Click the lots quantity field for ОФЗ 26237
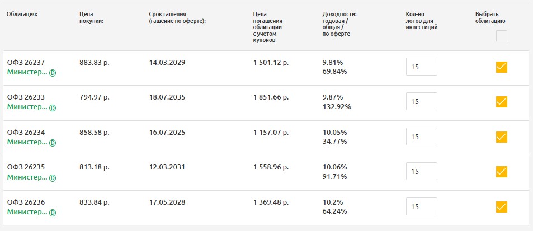This screenshot has height=231, width=533. pyautogui.click(x=422, y=67)
